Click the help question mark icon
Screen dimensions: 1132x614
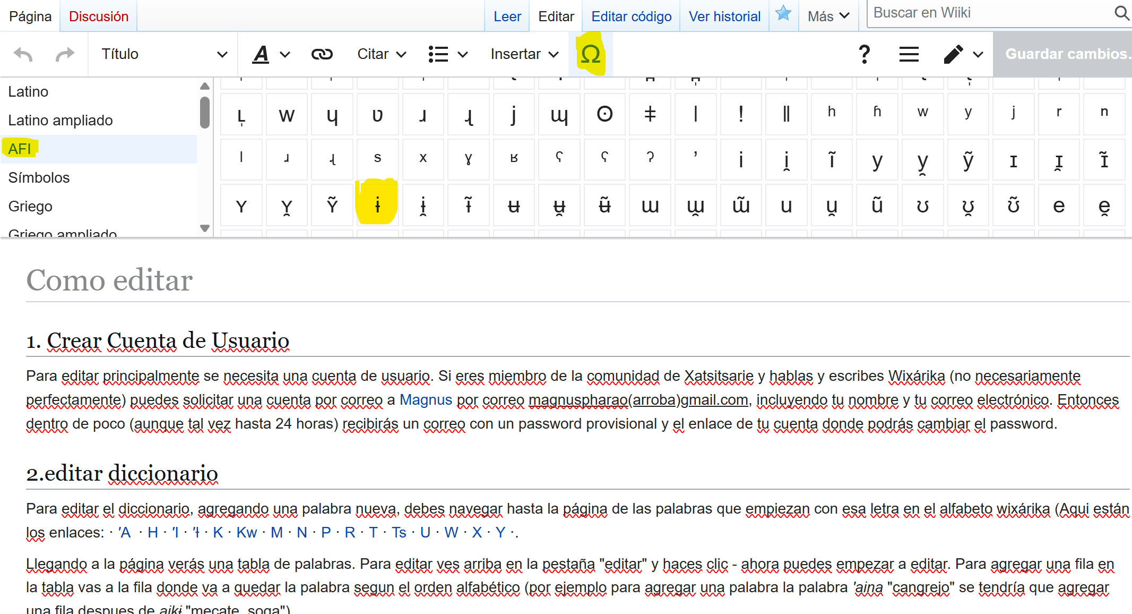click(864, 54)
